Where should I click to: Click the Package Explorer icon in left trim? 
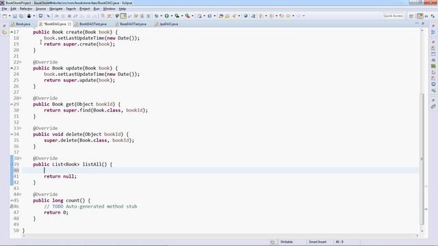4,32
